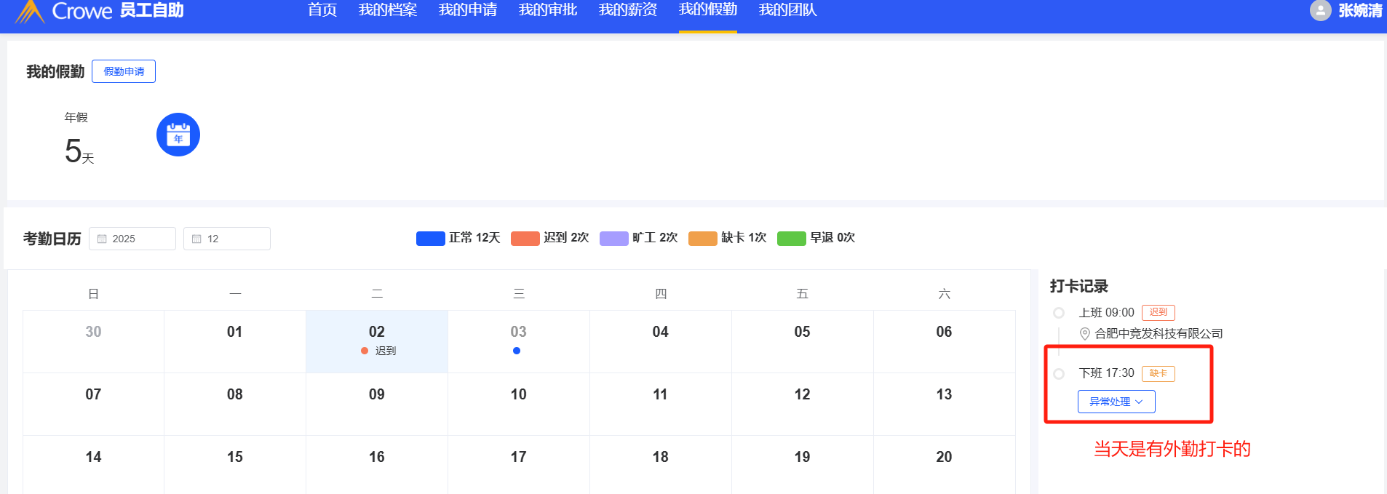Click the 打卡记录 heading
This screenshot has width=1387, height=494.
click(1079, 286)
